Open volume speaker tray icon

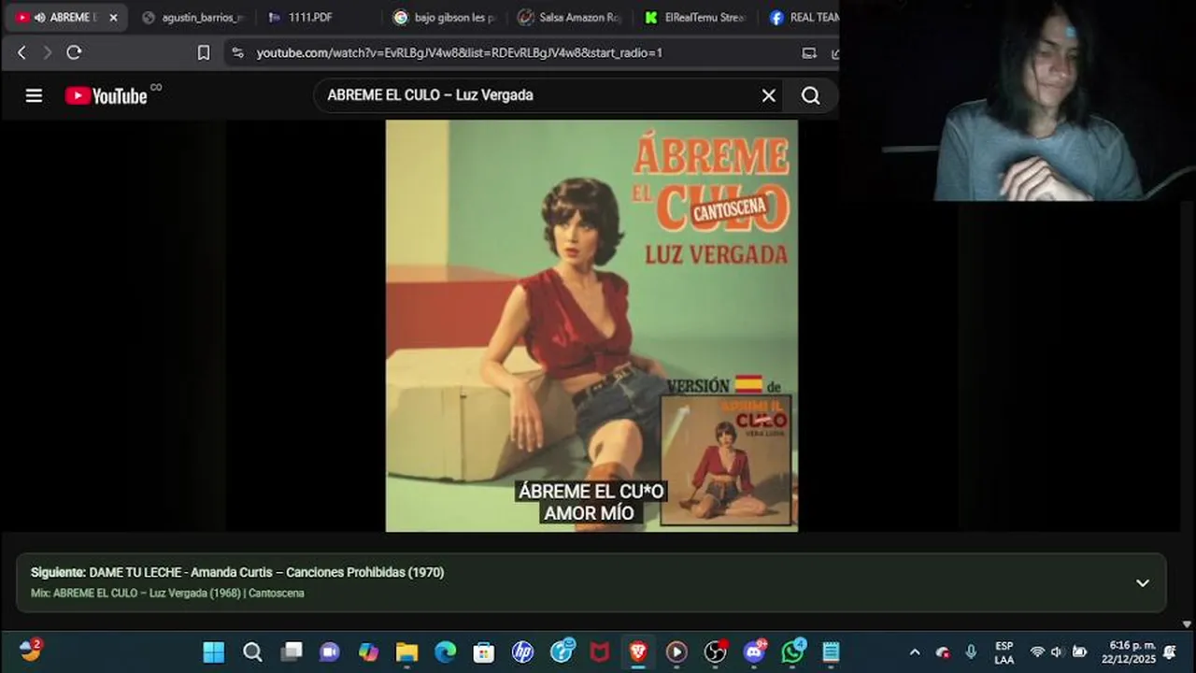click(1058, 652)
